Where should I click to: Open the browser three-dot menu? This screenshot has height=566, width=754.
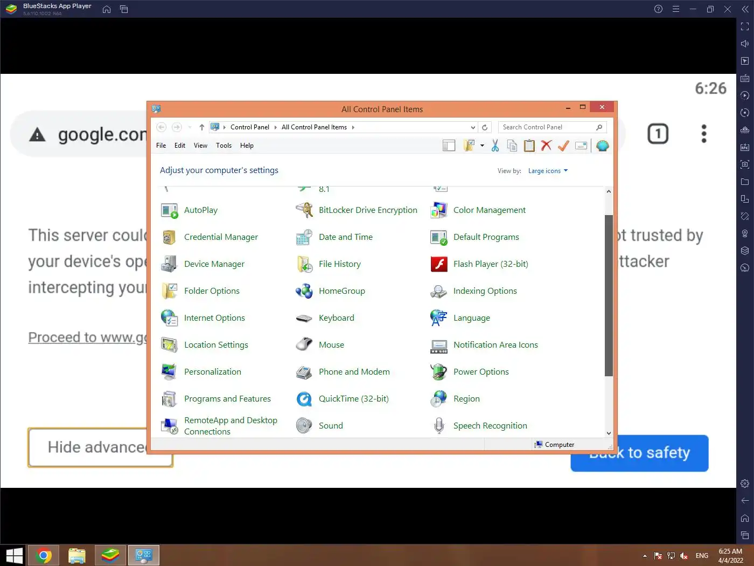click(703, 134)
